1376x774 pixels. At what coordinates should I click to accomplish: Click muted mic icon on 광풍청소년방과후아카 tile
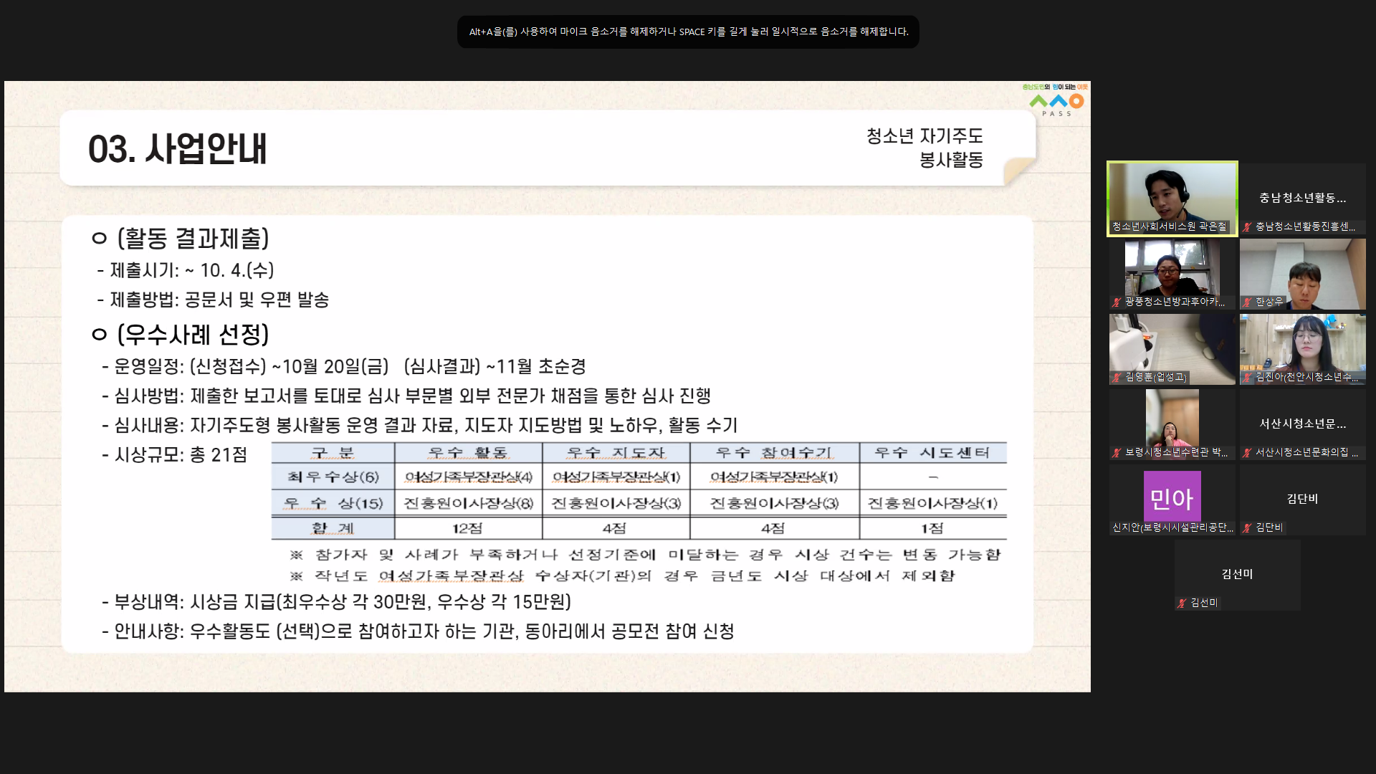point(1117,302)
